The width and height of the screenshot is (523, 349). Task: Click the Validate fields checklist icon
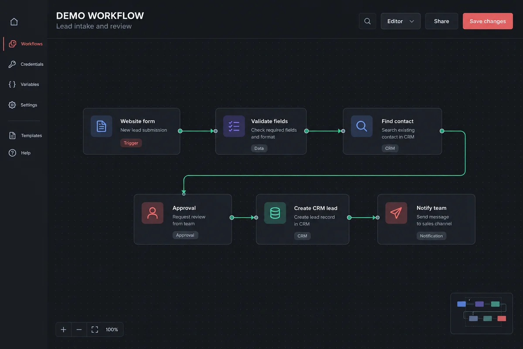tap(234, 127)
